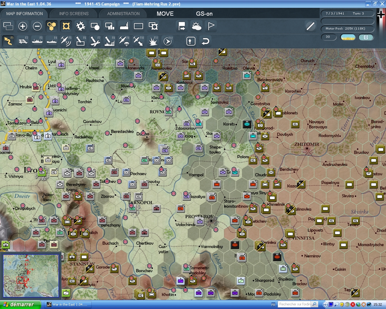Viewport: 386px width, 309px height.
Task: Open the démarrer Start menu
Action: 20,304
